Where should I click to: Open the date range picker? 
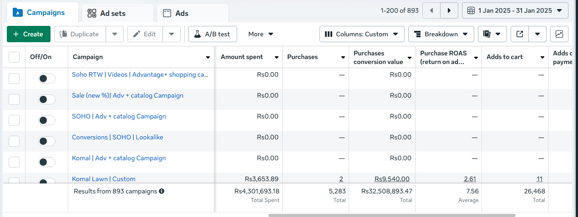[515, 10]
